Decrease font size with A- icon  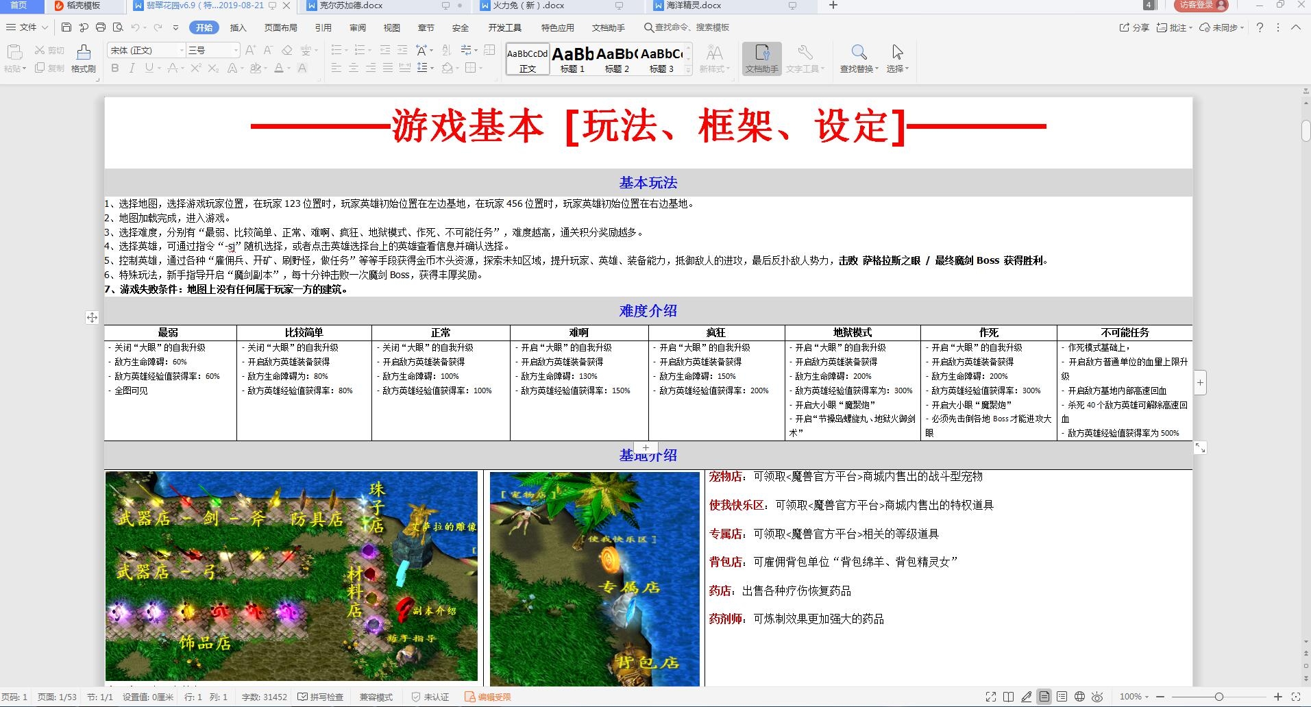click(x=268, y=50)
